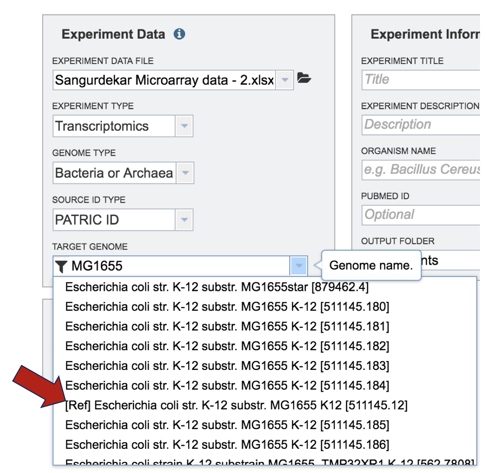The image size is (487, 473).
Task: Toggle the Target Genome dropdown arrow
Action: (x=299, y=265)
